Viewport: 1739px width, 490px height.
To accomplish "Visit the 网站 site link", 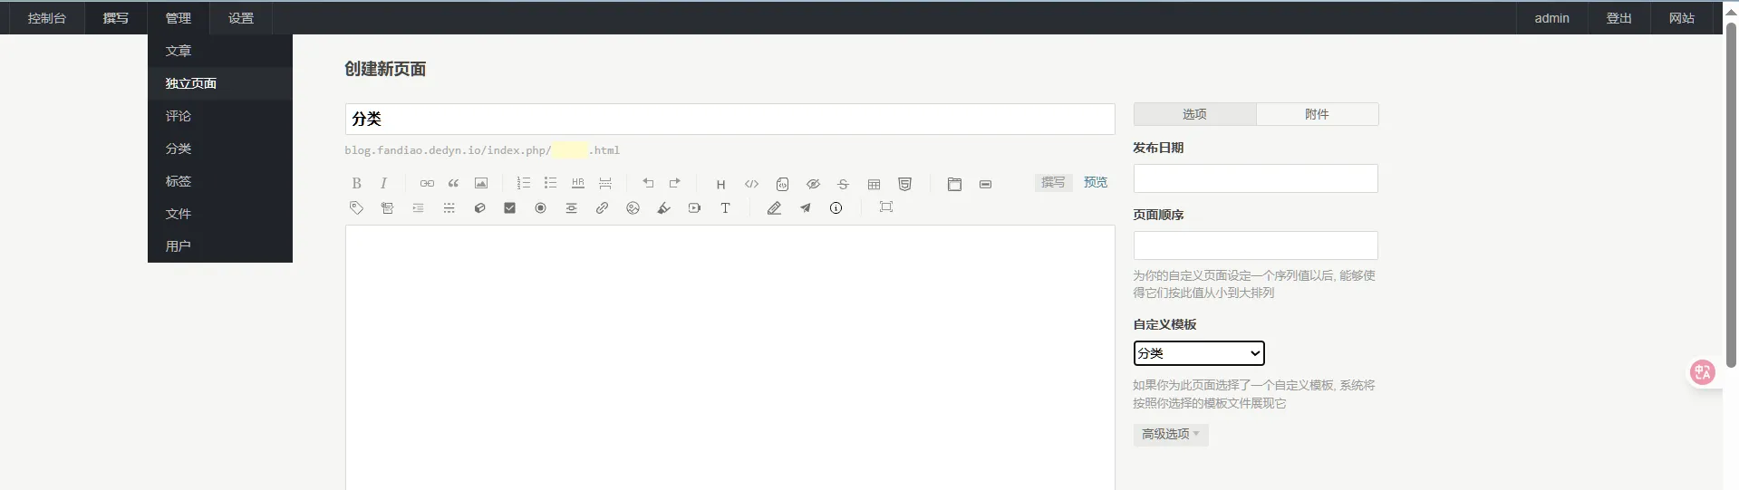I will click(1682, 18).
